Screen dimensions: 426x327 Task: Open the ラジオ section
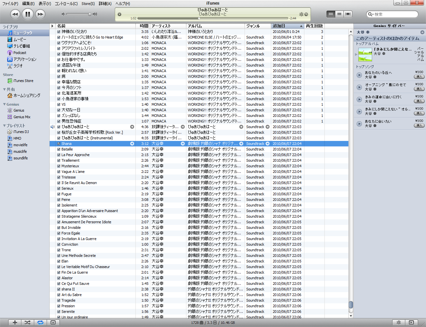15,66
